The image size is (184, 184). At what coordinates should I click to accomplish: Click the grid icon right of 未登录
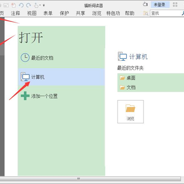[x=175, y=5]
